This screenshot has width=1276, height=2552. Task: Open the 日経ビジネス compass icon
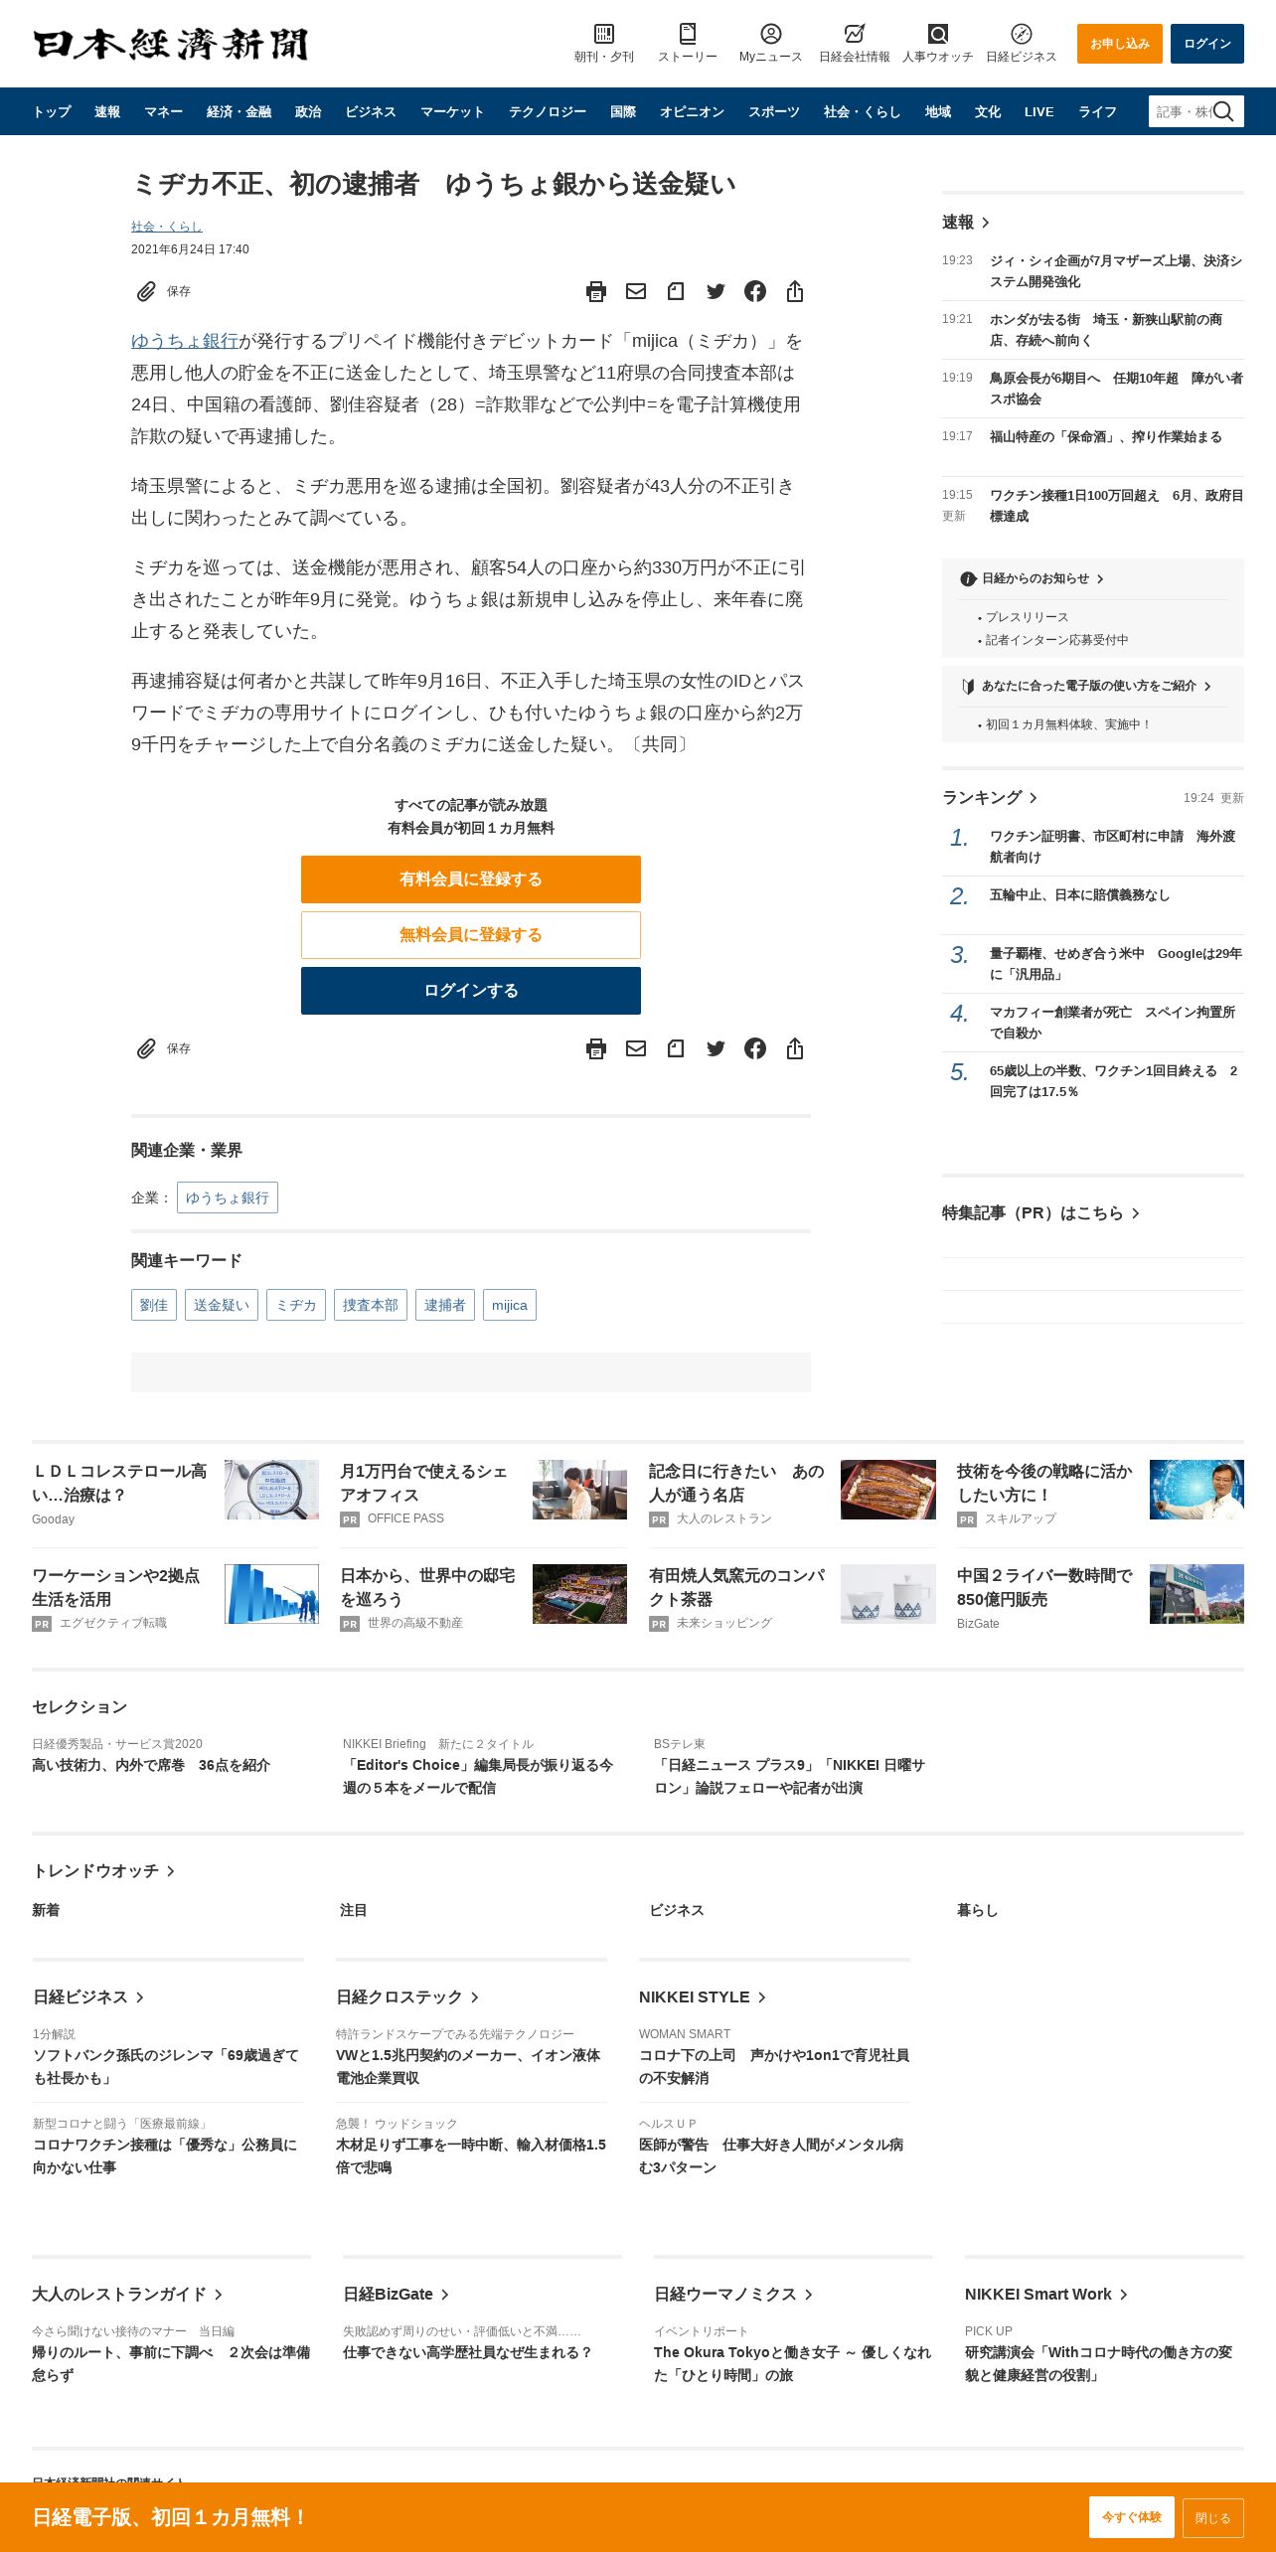click(x=1021, y=34)
